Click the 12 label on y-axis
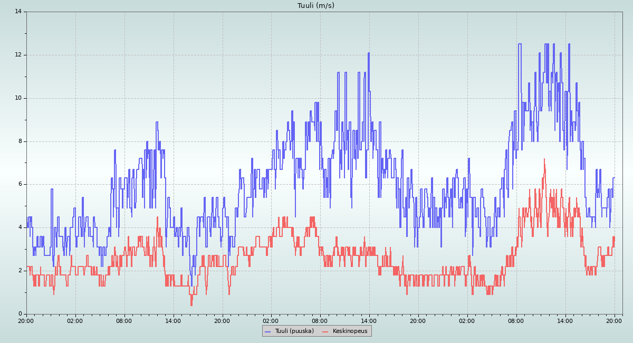Viewport: 633px width, 343px height. click(18, 55)
